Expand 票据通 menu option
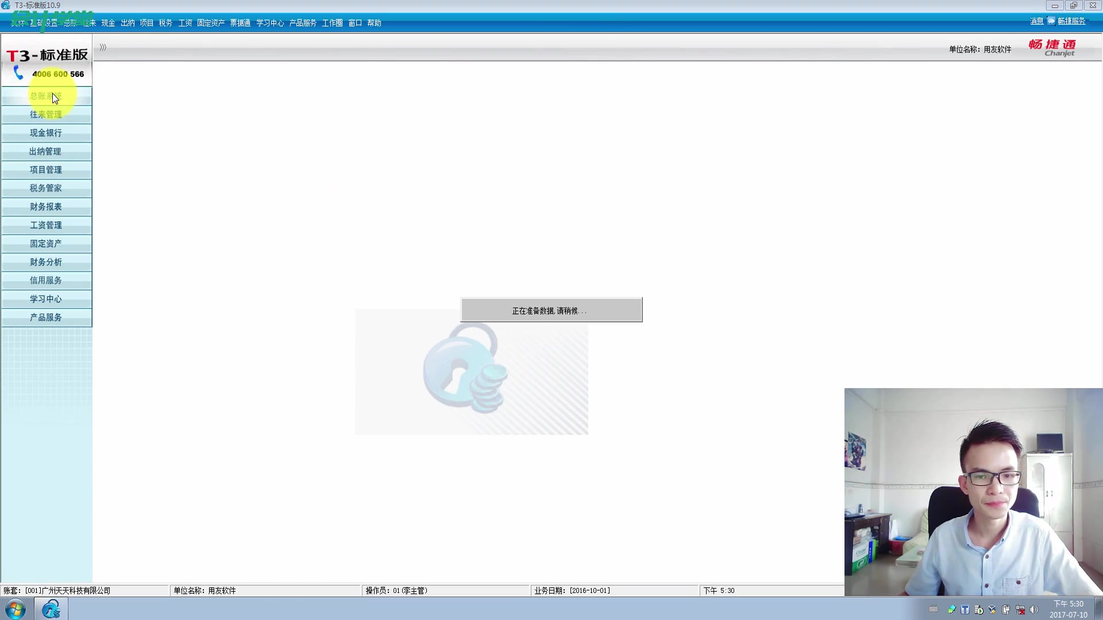This screenshot has height=620, width=1103. 240,23
